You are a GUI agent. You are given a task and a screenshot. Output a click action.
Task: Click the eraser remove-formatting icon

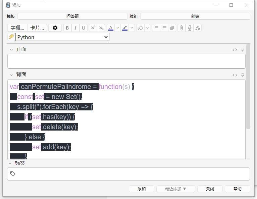coord(141,28)
